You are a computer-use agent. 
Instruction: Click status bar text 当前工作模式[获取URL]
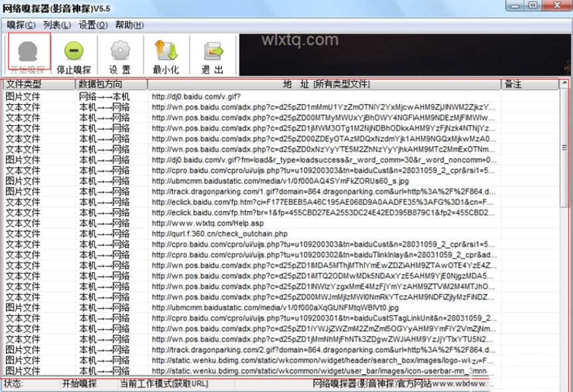coord(164,384)
